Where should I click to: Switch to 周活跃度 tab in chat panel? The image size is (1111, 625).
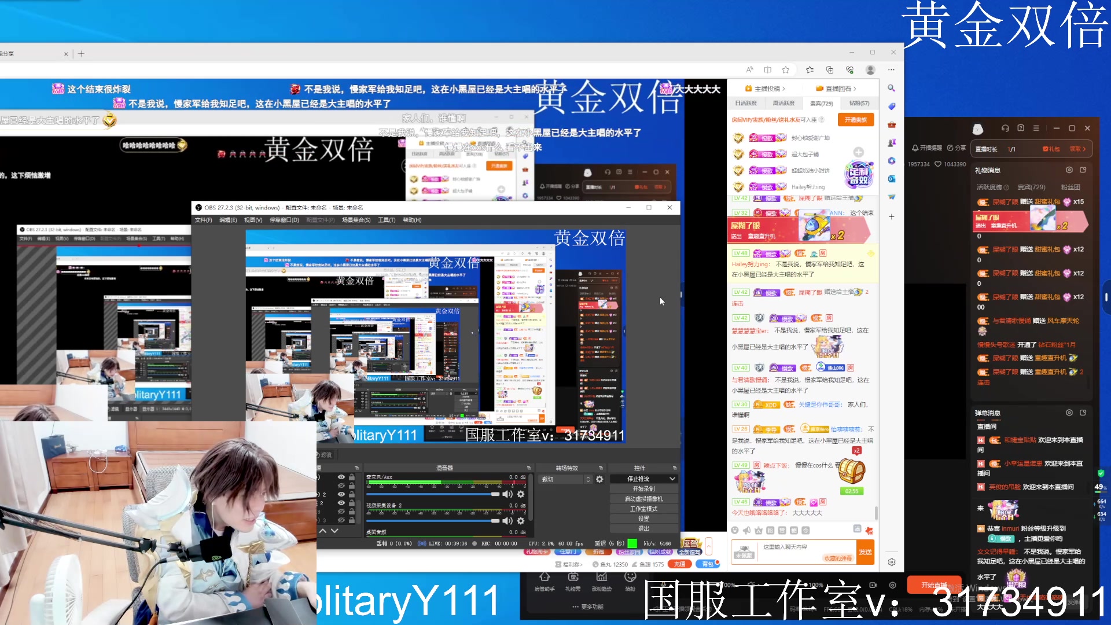coord(783,103)
